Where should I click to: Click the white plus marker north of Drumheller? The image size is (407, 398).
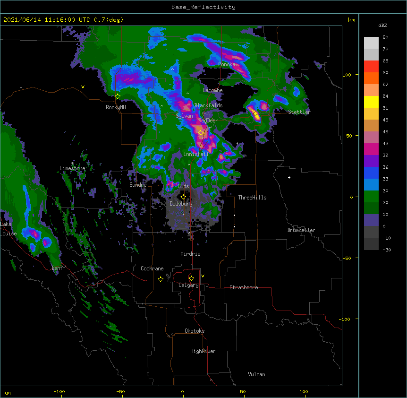point(289,177)
